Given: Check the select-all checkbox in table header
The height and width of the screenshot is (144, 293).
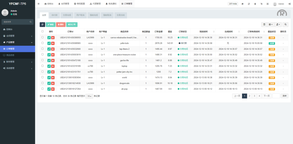Looking at the screenshot, I should click(43, 31).
